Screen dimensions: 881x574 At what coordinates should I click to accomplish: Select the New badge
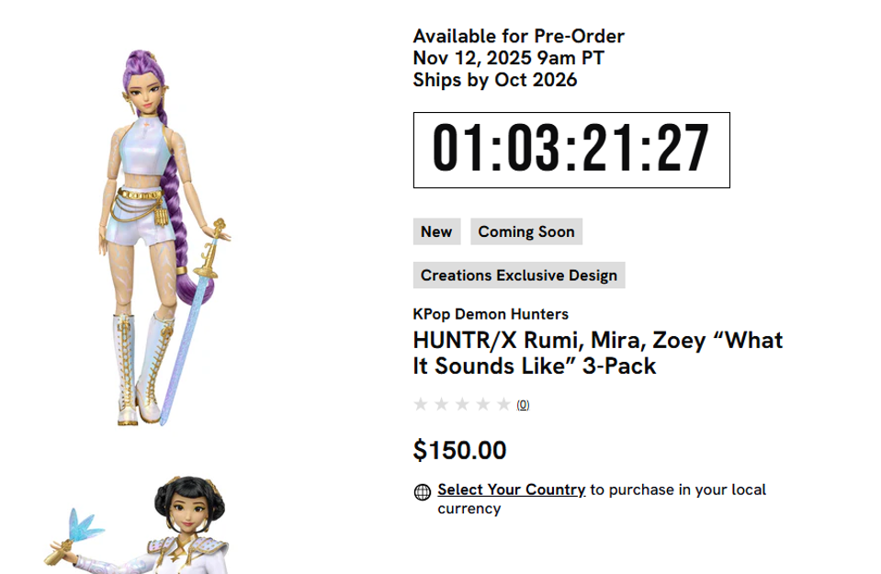tap(436, 231)
